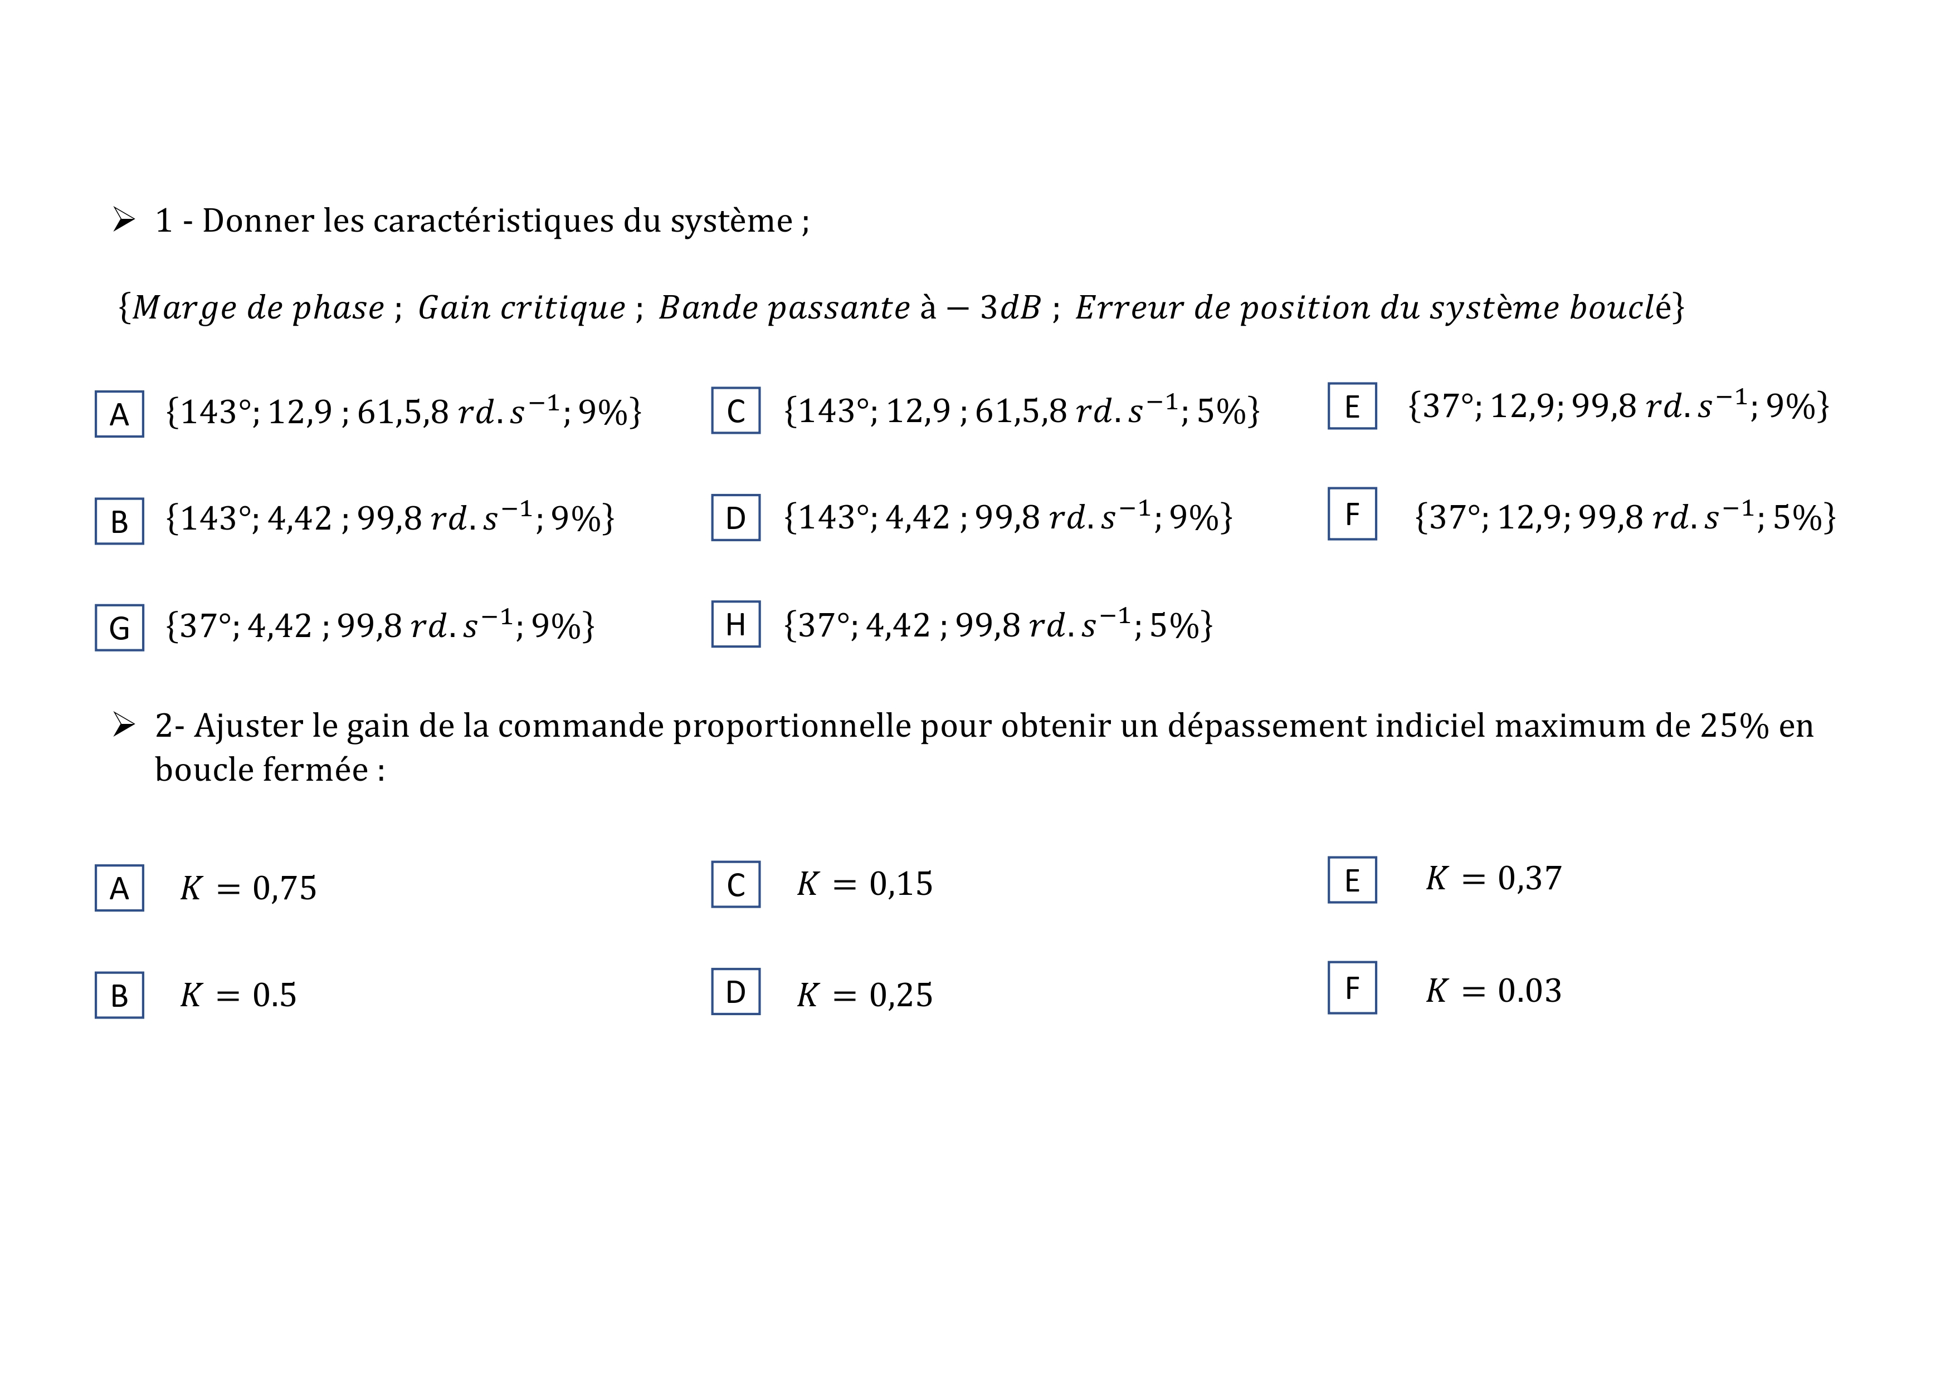Check box A under question 1

tap(119, 414)
